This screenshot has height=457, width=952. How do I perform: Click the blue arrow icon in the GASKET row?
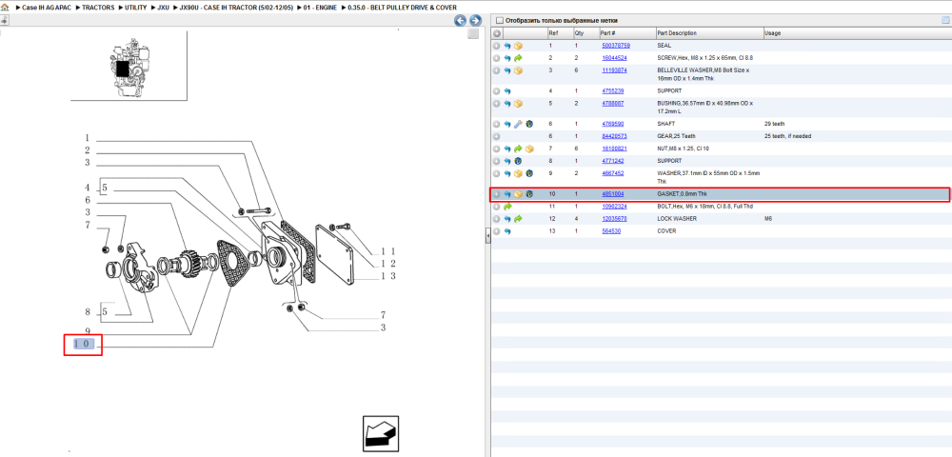point(507,194)
